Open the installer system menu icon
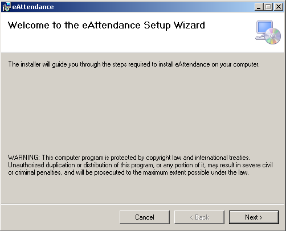Viewport: 286px width, 231px height. click(x=6, y=7)
